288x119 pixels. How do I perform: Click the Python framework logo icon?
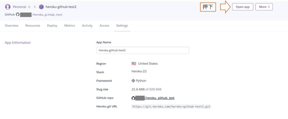click(133, 81)
